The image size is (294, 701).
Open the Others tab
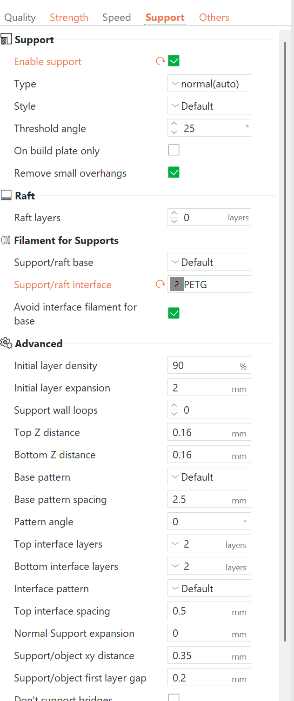214,18
